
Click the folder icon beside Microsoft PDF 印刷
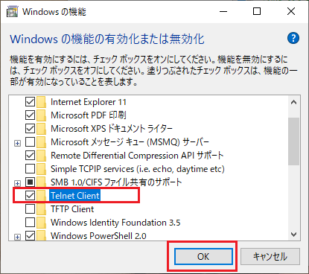point(41,115)
